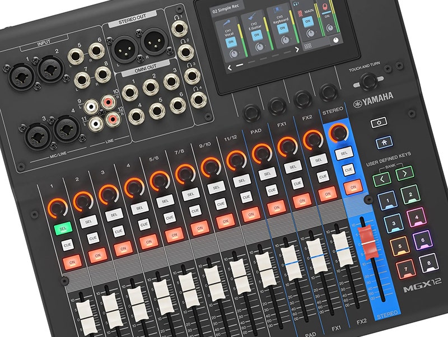
Task: Trigger user defined key 3
Action: pos(394,223)
